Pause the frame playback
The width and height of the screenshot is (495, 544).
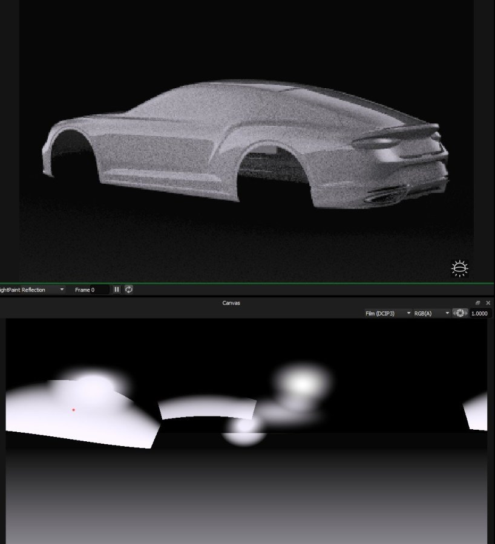(x=116, y=290)
